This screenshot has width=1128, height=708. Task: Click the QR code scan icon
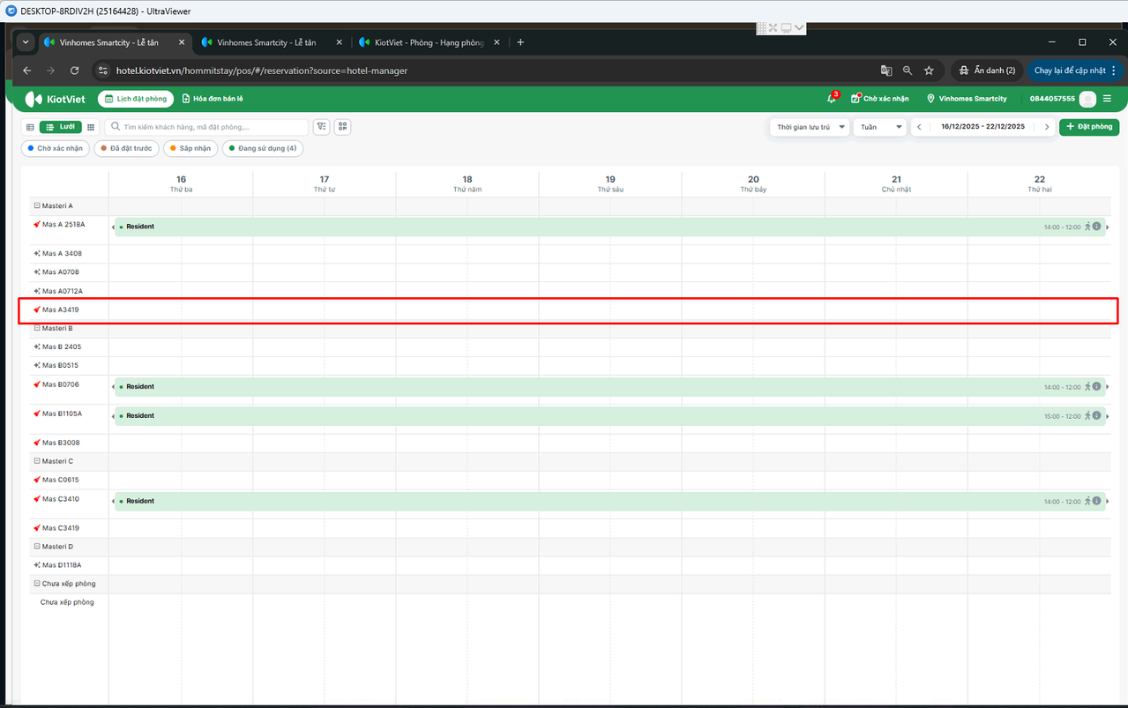click(343, 127)
